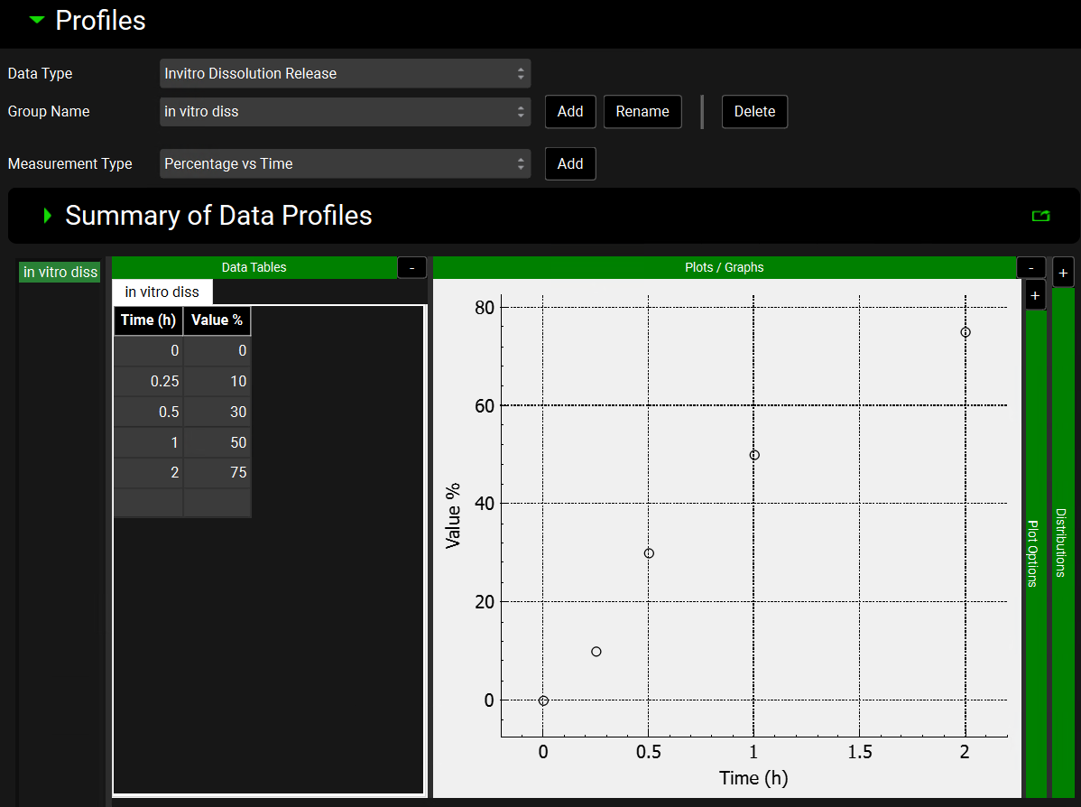This screenshot has width=1081, height=807.
Task: Open the Group Name dropdown
Action: (345, 112)
